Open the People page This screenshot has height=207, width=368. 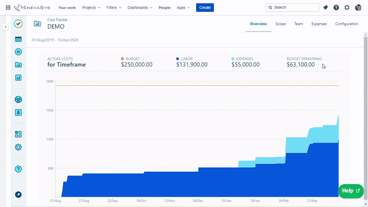(164, 7)
